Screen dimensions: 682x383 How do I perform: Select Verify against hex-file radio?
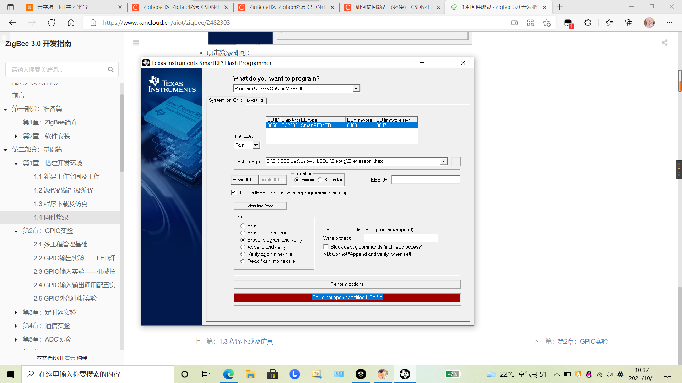click(243, 254)
